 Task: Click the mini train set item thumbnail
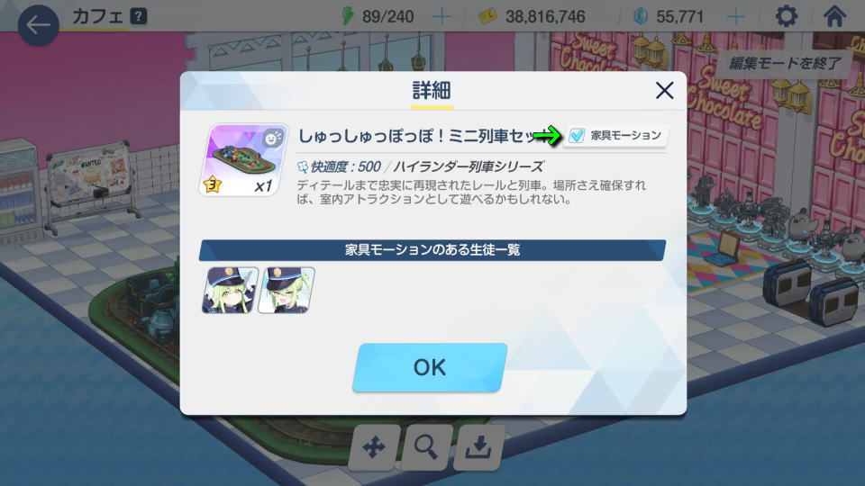click(x=243, y=160)
